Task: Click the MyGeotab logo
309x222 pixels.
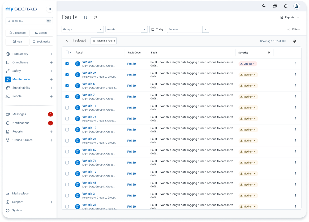Action: [x=21, y=9]
